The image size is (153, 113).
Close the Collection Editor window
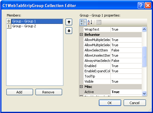point(148,6)
